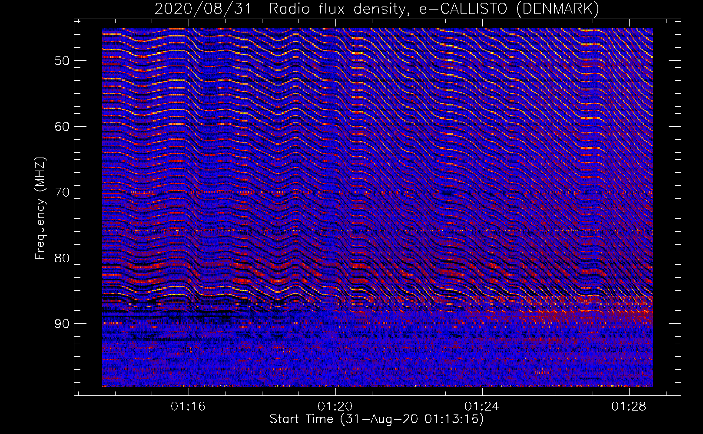Click the 80 frequency tick label
Viewport: 703px width, 434px height.
point(62,258)
